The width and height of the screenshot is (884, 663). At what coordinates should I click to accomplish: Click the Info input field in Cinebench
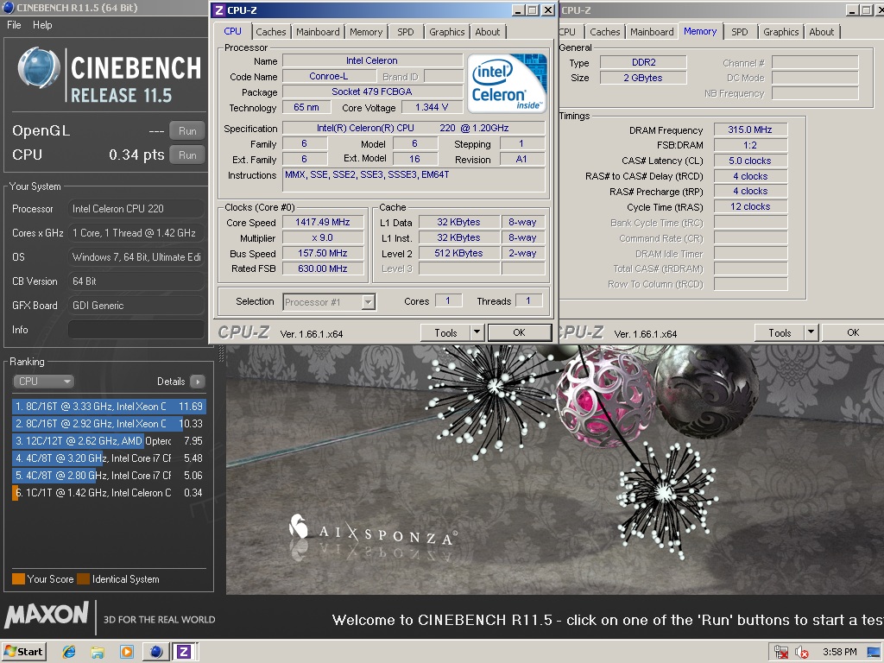[136, 330]
